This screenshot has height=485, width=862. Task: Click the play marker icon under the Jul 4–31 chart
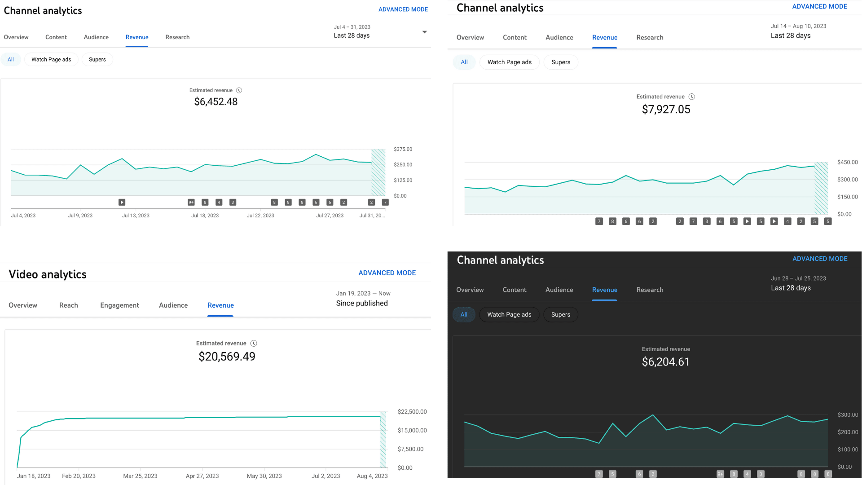(x=122, y=203)
